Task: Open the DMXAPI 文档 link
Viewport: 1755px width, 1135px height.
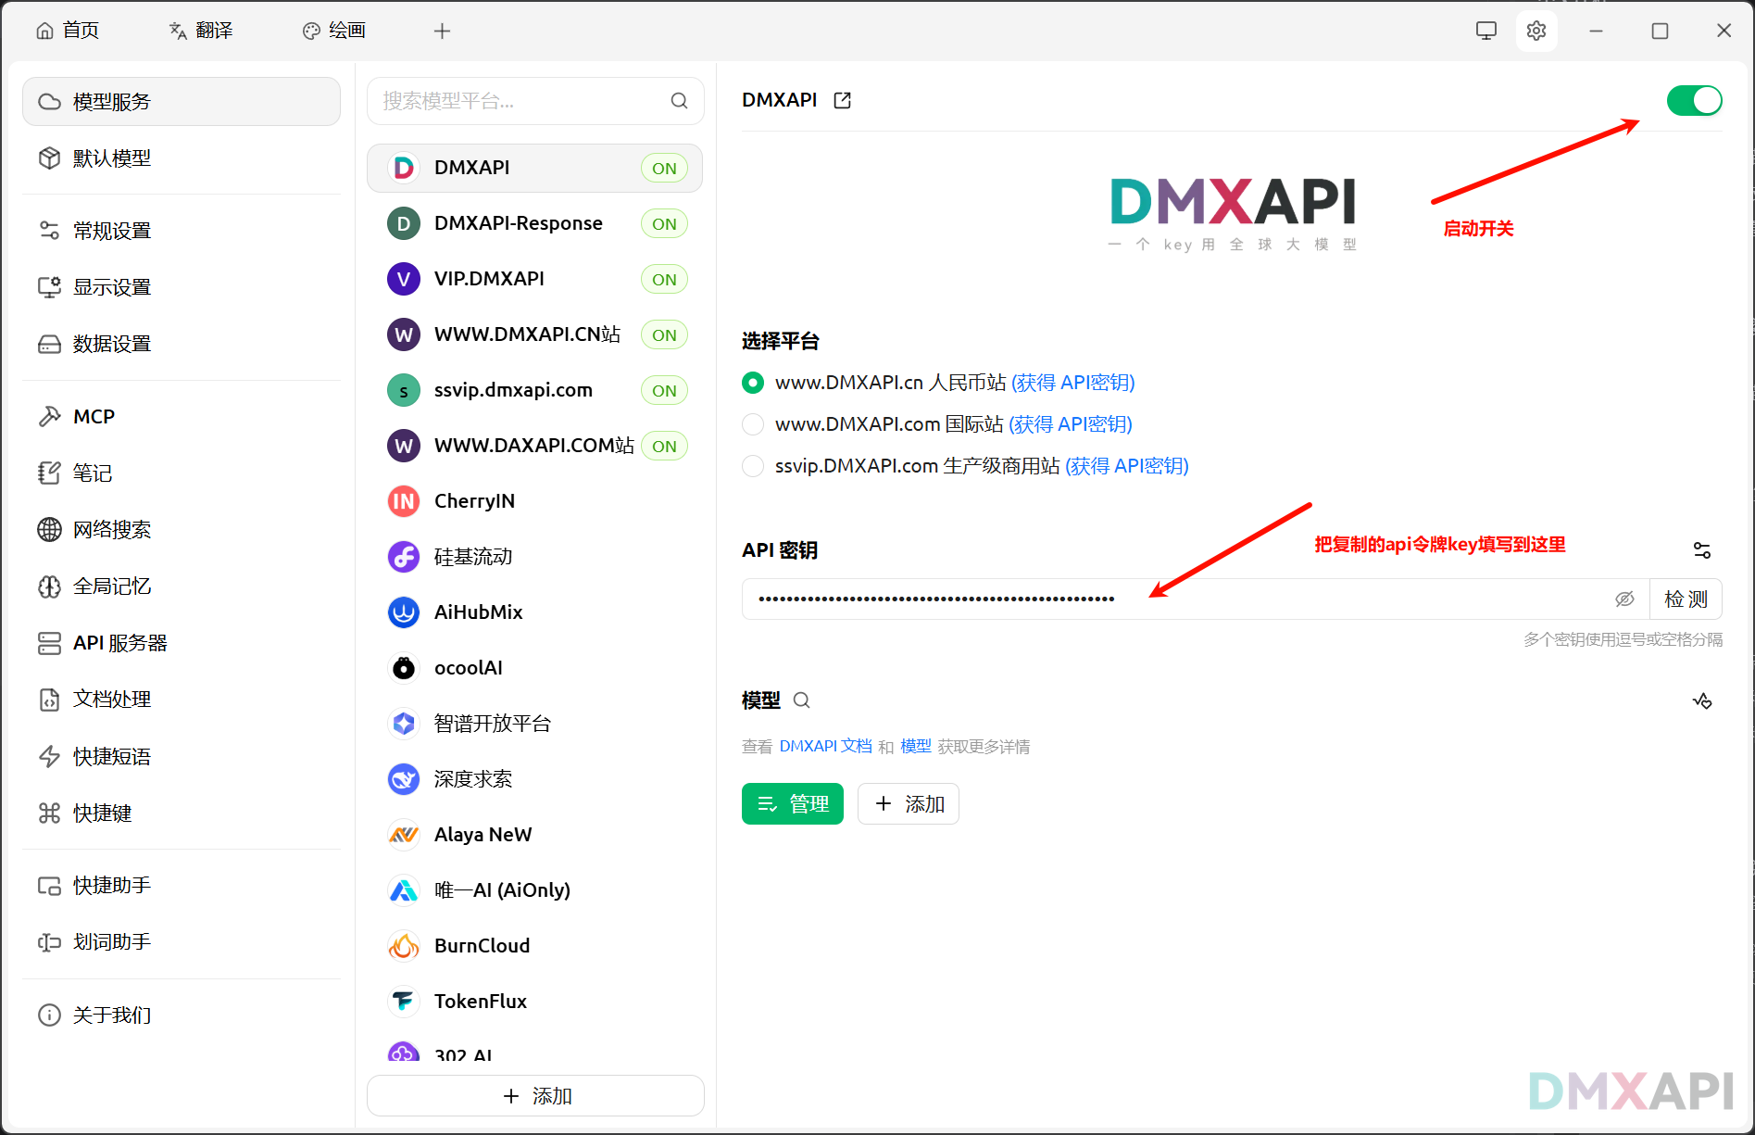Action: [x=825, y=746]
